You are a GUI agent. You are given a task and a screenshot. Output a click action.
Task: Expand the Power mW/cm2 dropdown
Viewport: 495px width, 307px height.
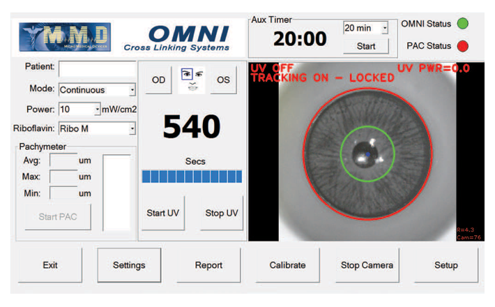(97, 110)
